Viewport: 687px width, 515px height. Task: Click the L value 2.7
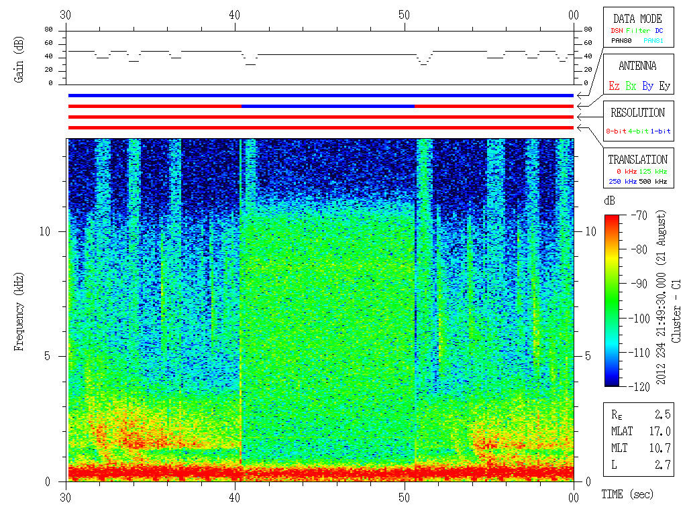(x=662, y=465)
